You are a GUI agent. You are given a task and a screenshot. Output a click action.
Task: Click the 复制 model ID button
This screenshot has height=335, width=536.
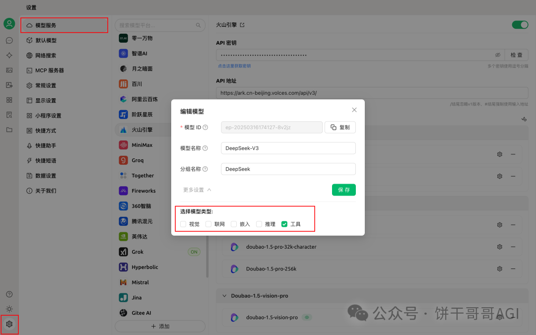340,127
